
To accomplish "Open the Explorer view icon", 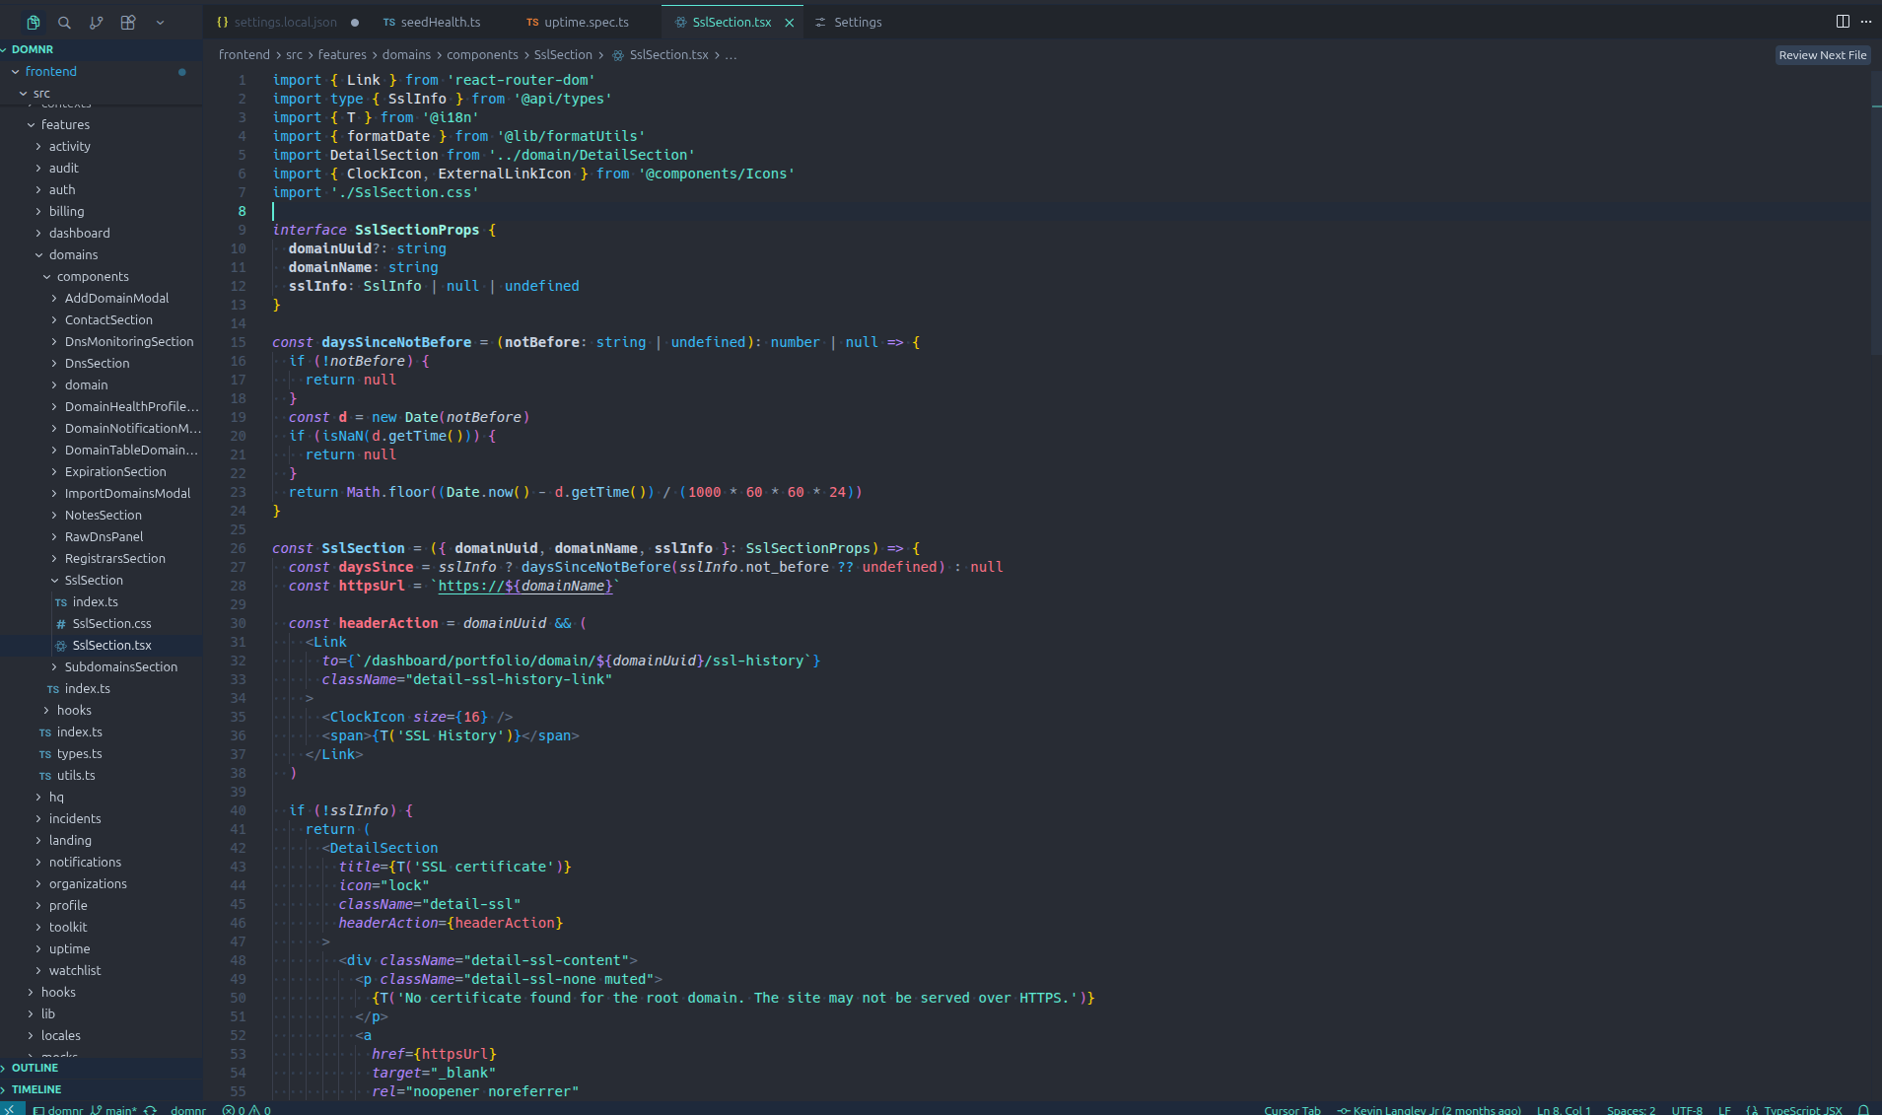I will tap(33, 22).
